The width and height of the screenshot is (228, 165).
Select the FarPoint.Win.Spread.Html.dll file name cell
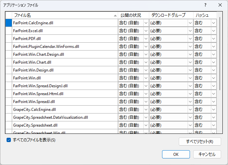click(38, 93)
